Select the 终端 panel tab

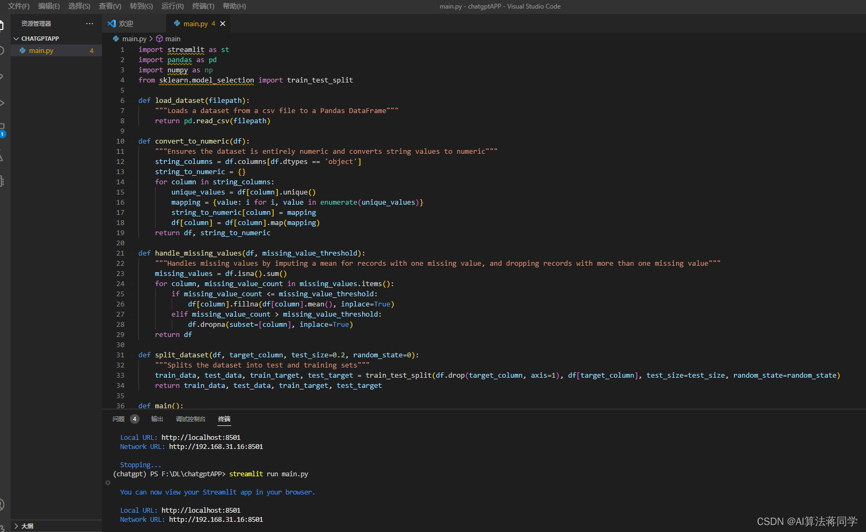pyautogui.click(x=224, y=419)
